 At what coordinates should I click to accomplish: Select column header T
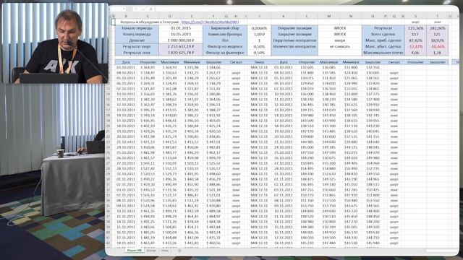(437, 16)
